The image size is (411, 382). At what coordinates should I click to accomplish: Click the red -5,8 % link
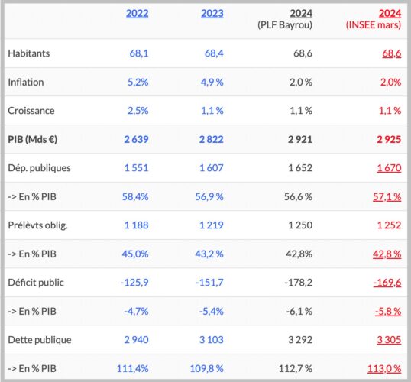point(388,311)
